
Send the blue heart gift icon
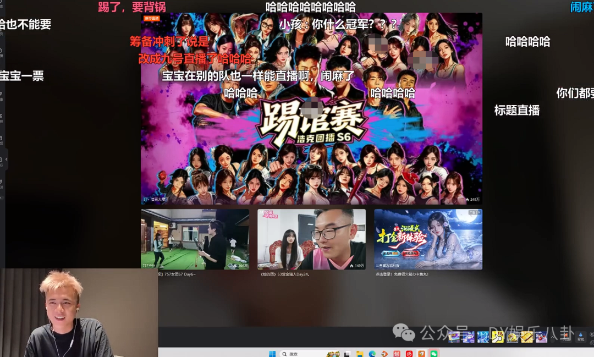pos(483,337)
